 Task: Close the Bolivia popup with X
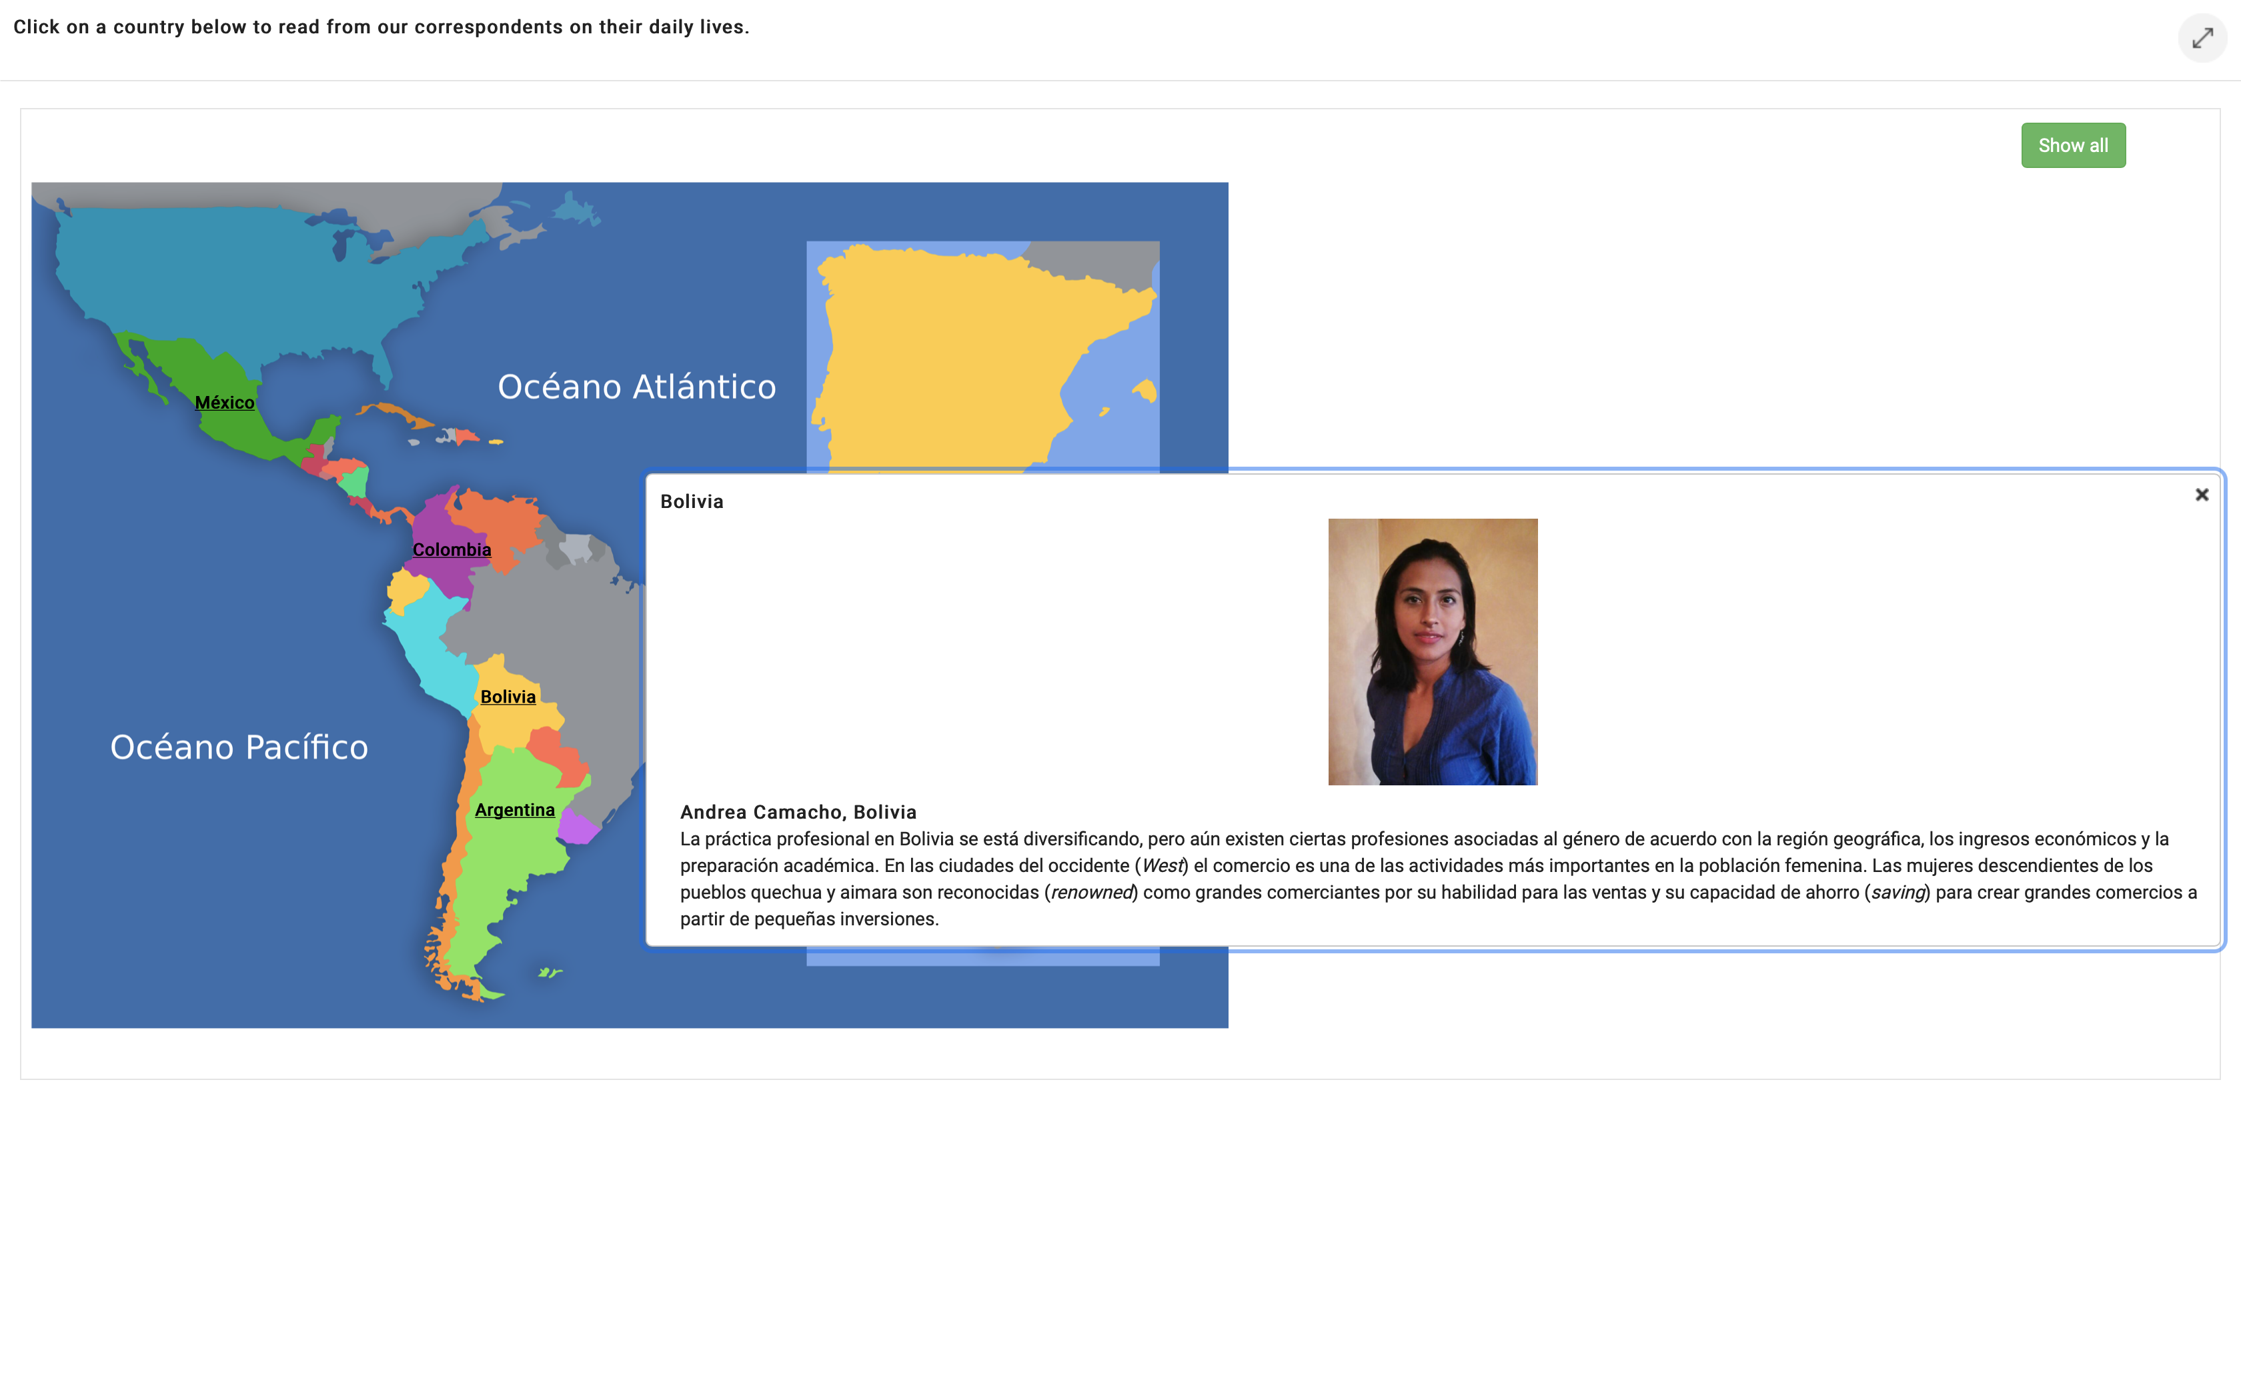[2201, 495]
